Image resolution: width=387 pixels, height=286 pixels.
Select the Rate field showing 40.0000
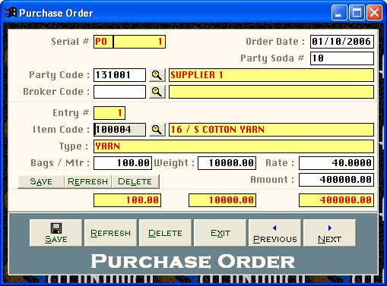[x=336, y=163]
